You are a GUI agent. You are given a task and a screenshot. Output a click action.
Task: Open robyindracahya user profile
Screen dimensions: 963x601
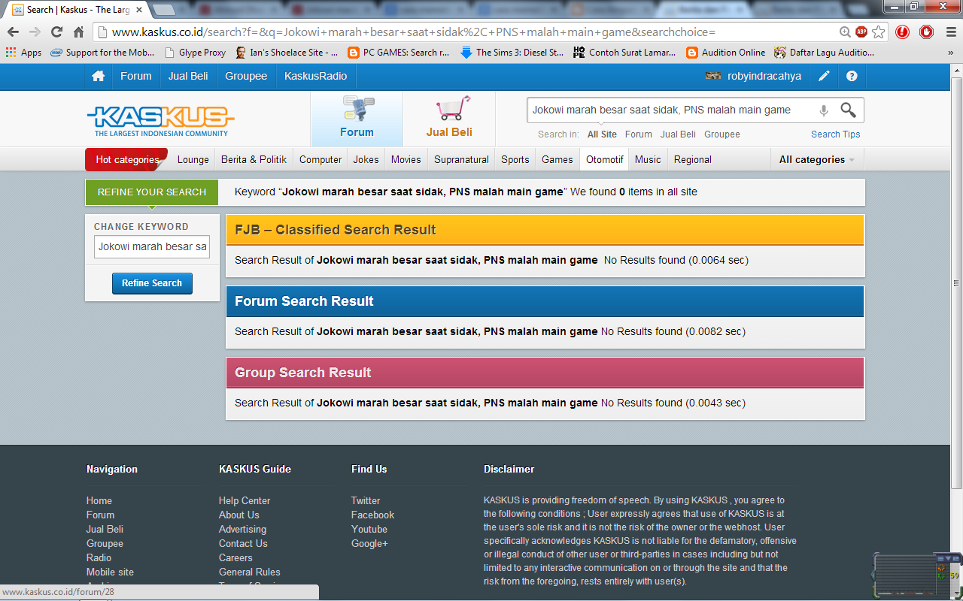[x=764, y=76]
